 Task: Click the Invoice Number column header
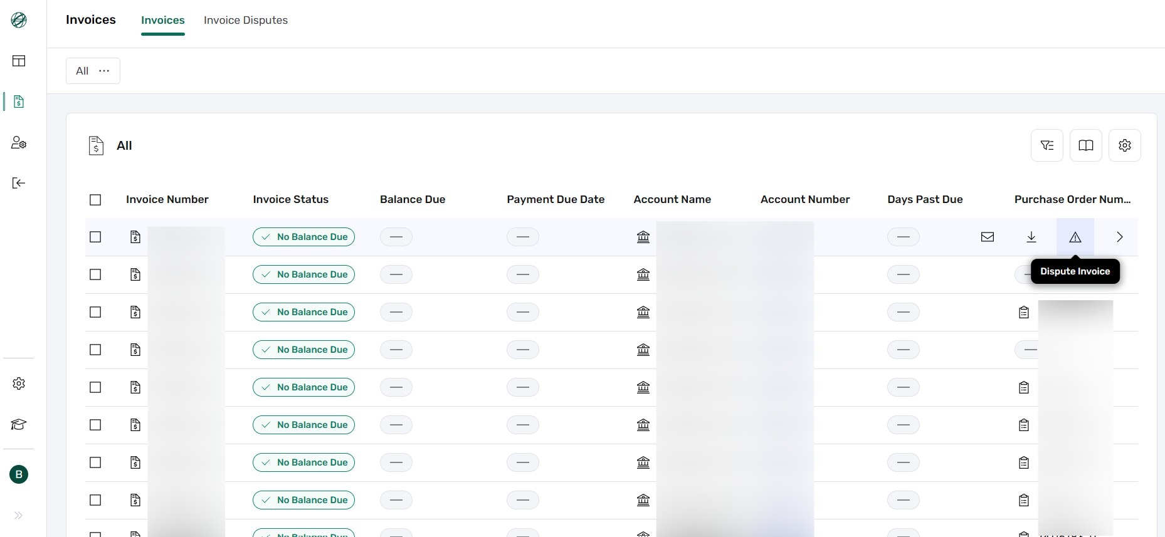click(167, 199)
